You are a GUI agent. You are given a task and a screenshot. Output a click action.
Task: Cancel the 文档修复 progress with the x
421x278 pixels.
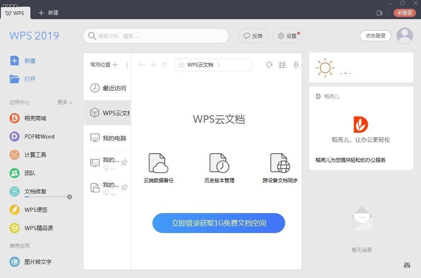point(70,197)
